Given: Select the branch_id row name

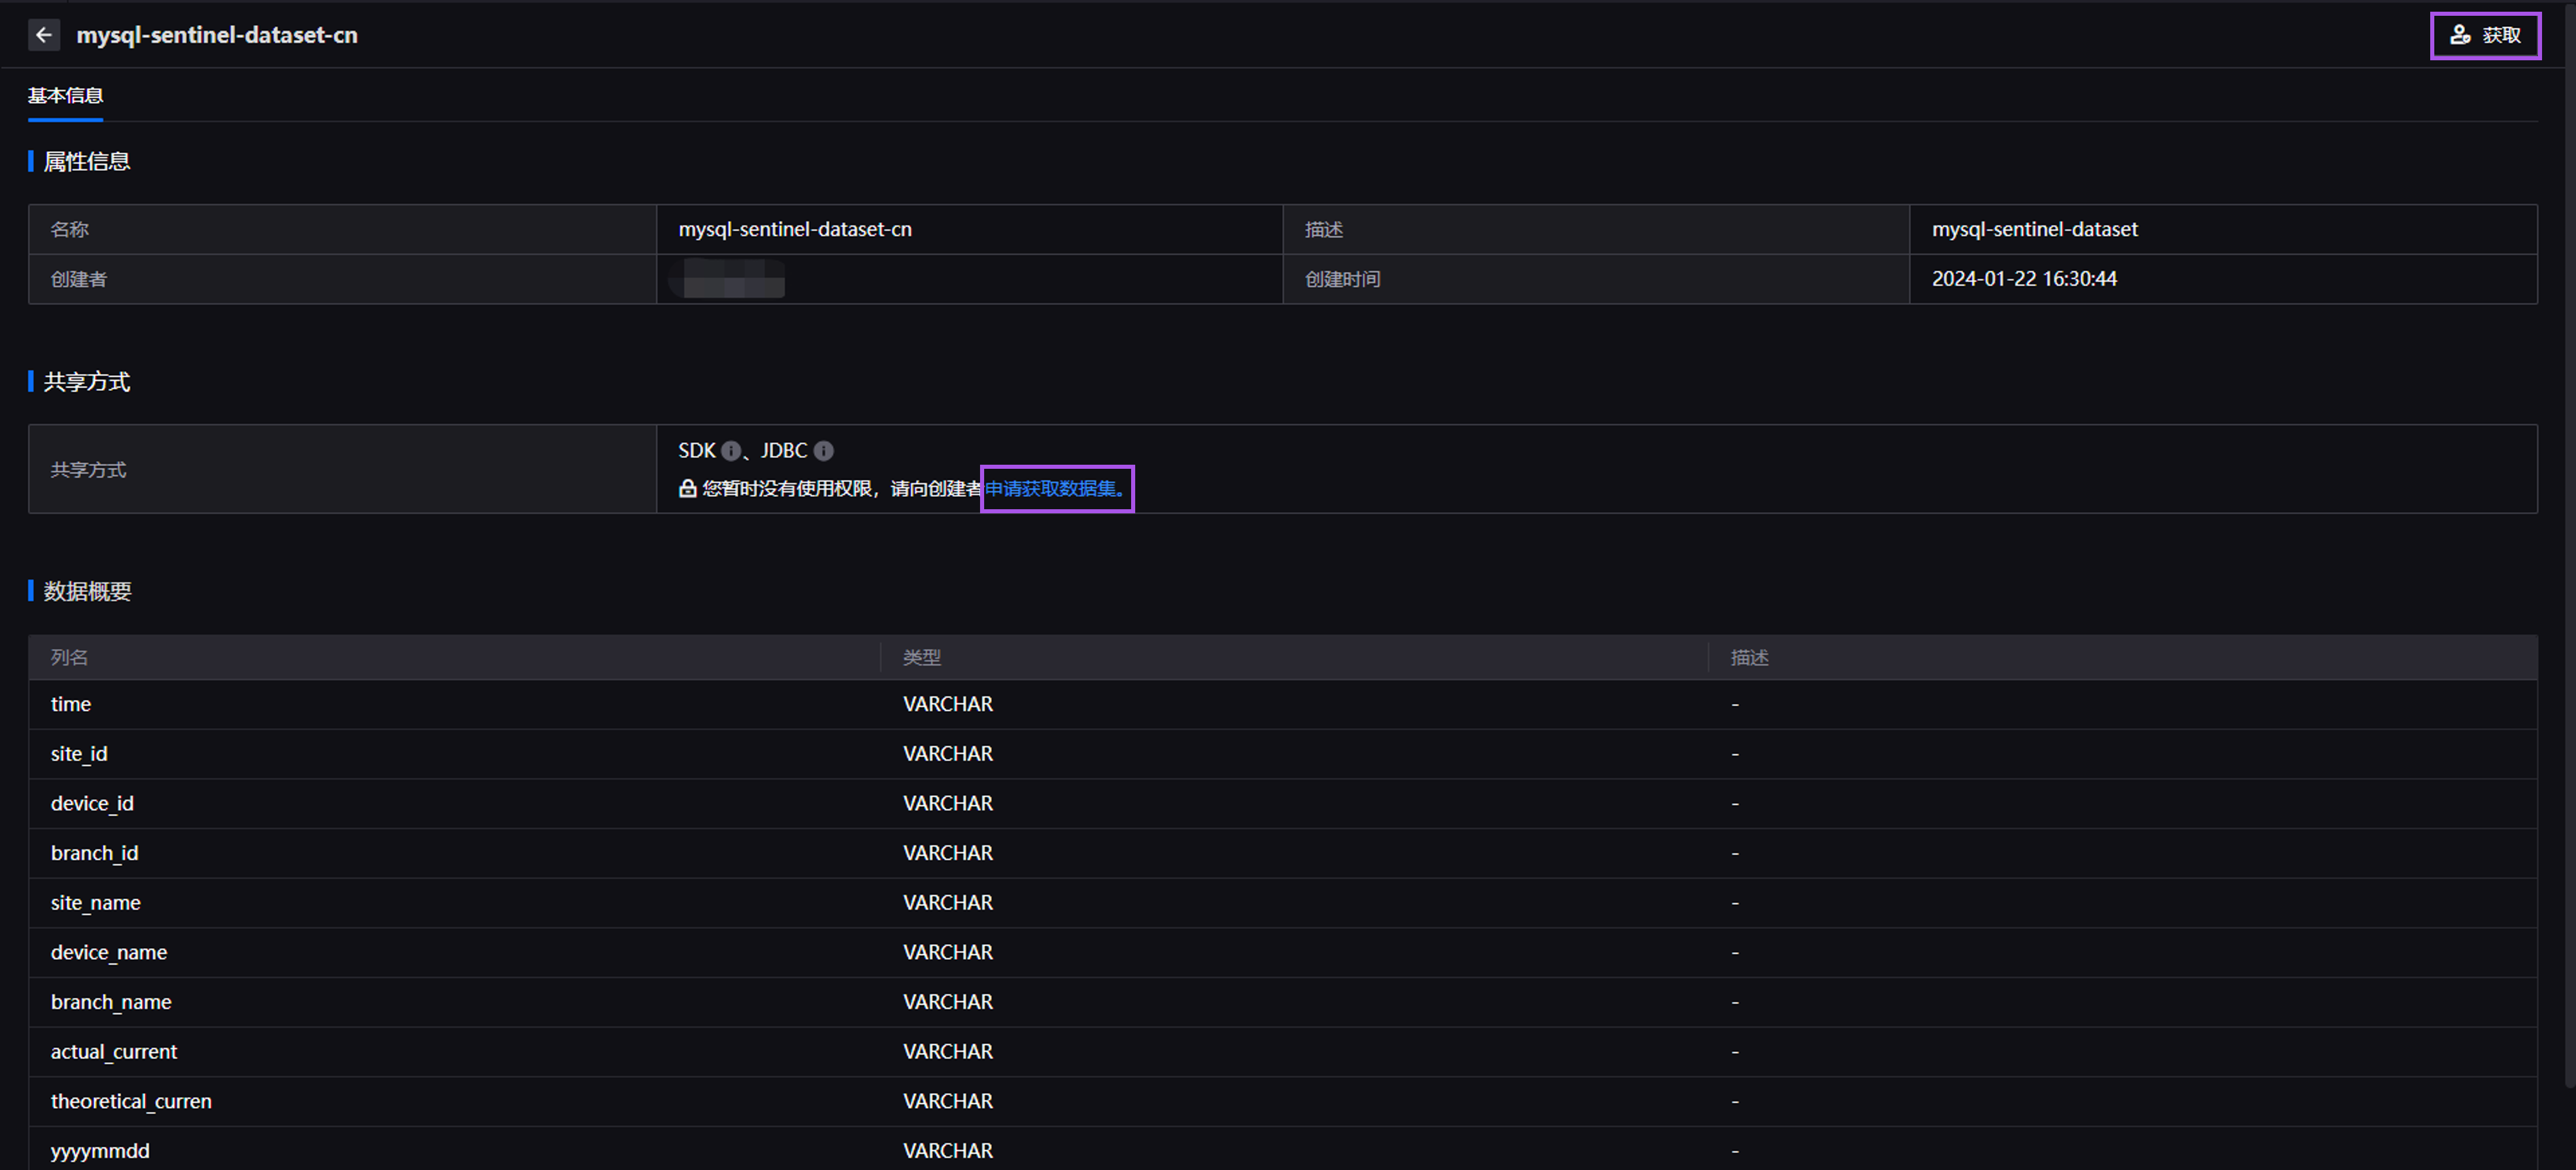Looking at the screenshot, I should (x=95, y=853).
